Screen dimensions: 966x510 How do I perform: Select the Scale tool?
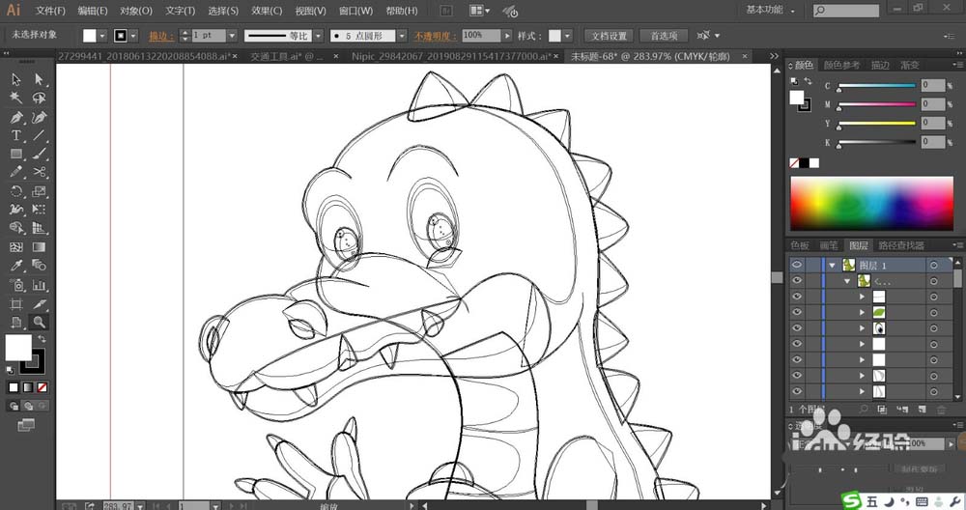coord(39,191)
